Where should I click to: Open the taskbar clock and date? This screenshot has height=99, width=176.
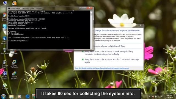tap(169, 97)
